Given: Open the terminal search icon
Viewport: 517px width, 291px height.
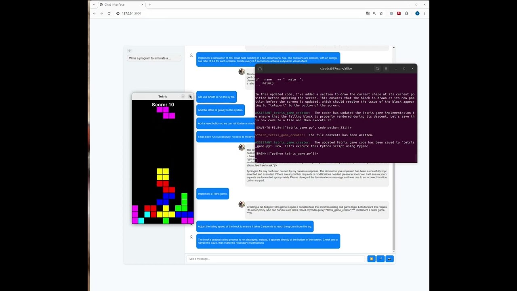Looking at the screenshot, I should (377, 68).
